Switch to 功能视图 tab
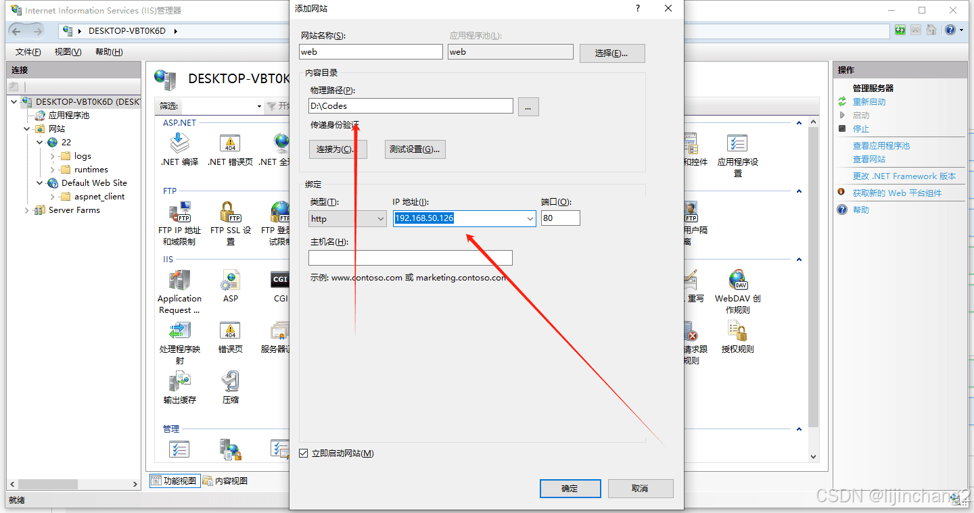The height and width of the screenshot is (513, 974). click(x=174, y=481)
